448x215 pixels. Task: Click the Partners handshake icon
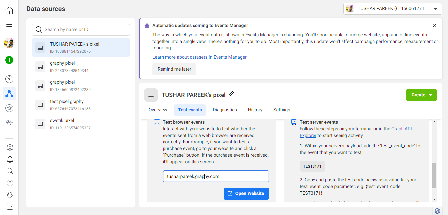9,122
